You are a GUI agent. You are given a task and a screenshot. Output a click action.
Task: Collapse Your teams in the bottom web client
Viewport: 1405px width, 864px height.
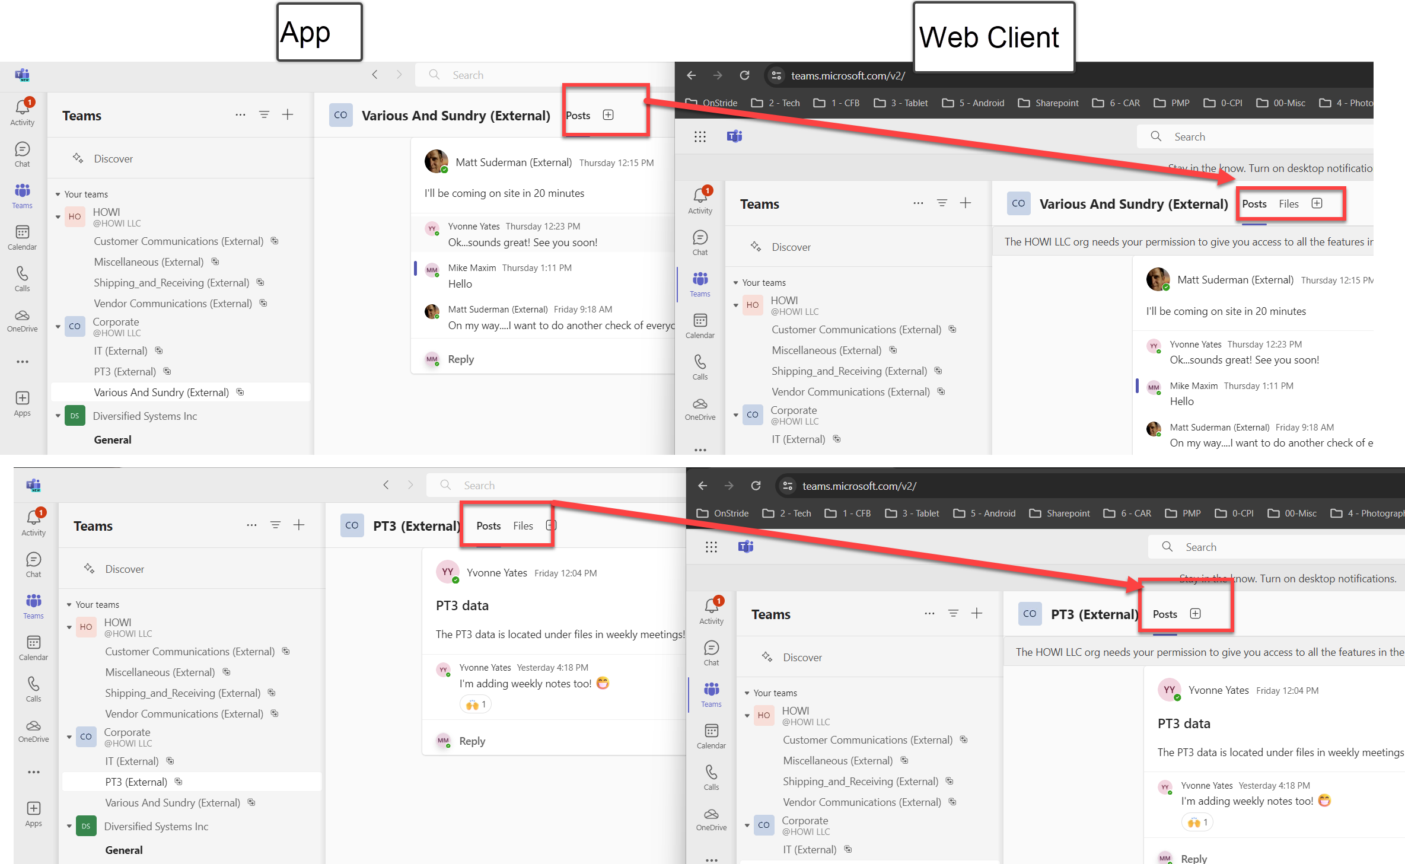coord(747,693)
